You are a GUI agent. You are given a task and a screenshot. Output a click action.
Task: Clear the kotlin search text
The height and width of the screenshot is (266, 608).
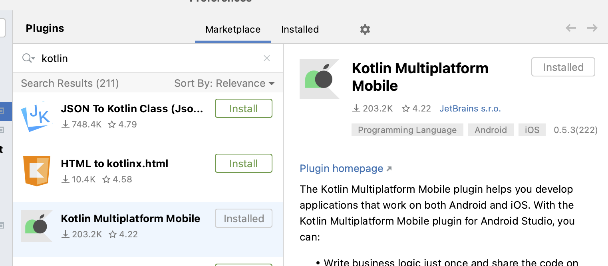(x=267, y=58)
